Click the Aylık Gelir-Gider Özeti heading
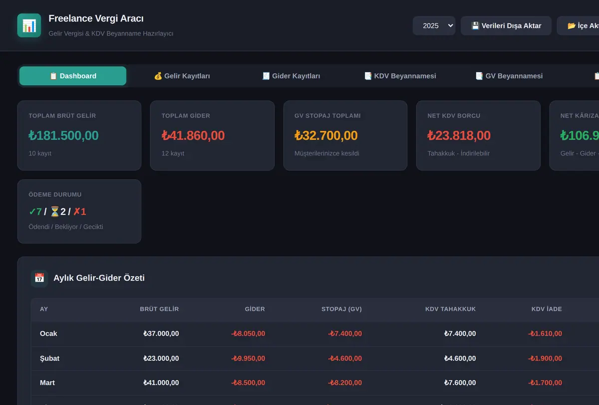Image resolution: width=599 pixels, height=405 pixels. [99, 278]
